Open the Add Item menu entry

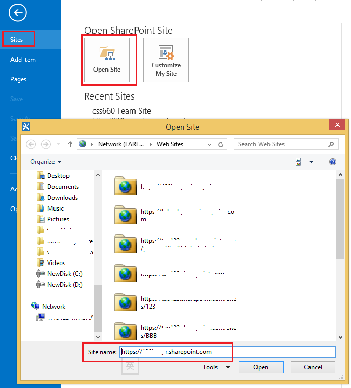tap(23, 60)
